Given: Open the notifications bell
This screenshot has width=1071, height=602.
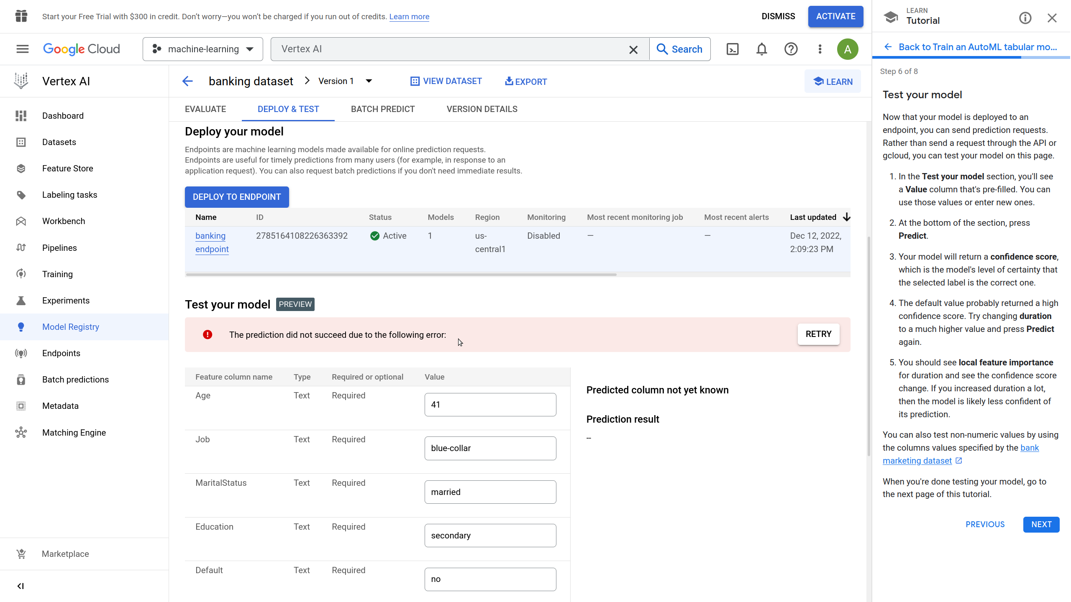Looking at the screenshot, I should (x=761, y=49).
